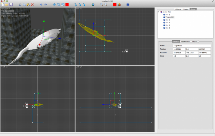Viewport: 215px width, 136px height.
Task: Click the Undo arrow icon
Action: click(x=41, y=5)
